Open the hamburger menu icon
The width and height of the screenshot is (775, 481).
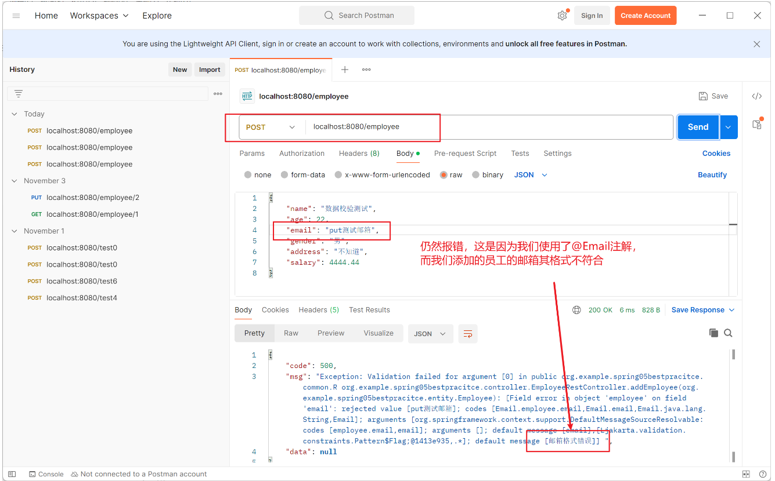pos(16,16)
